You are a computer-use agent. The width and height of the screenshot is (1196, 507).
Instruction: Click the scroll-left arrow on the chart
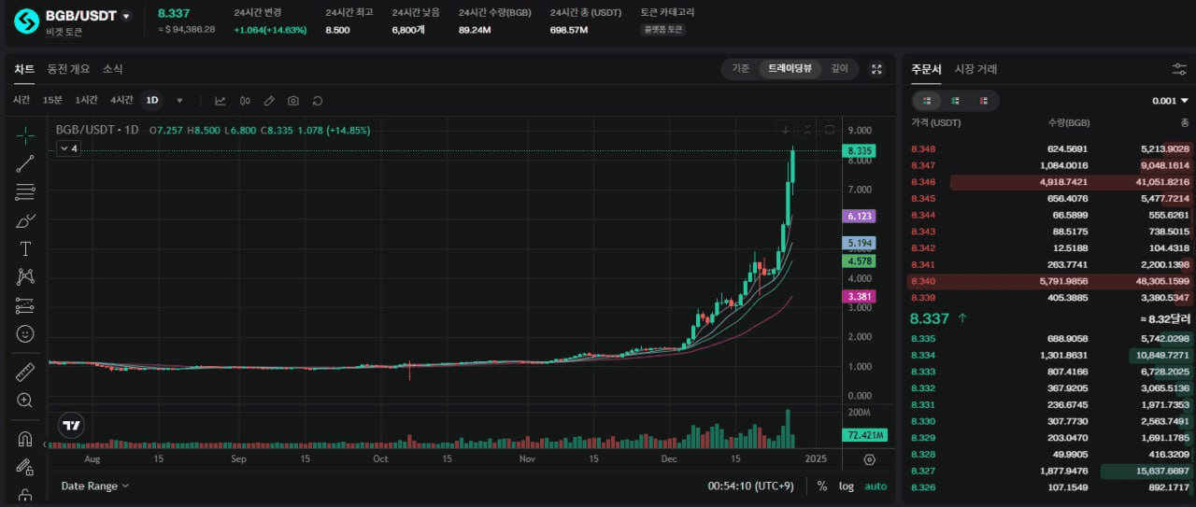pos(47,444)
